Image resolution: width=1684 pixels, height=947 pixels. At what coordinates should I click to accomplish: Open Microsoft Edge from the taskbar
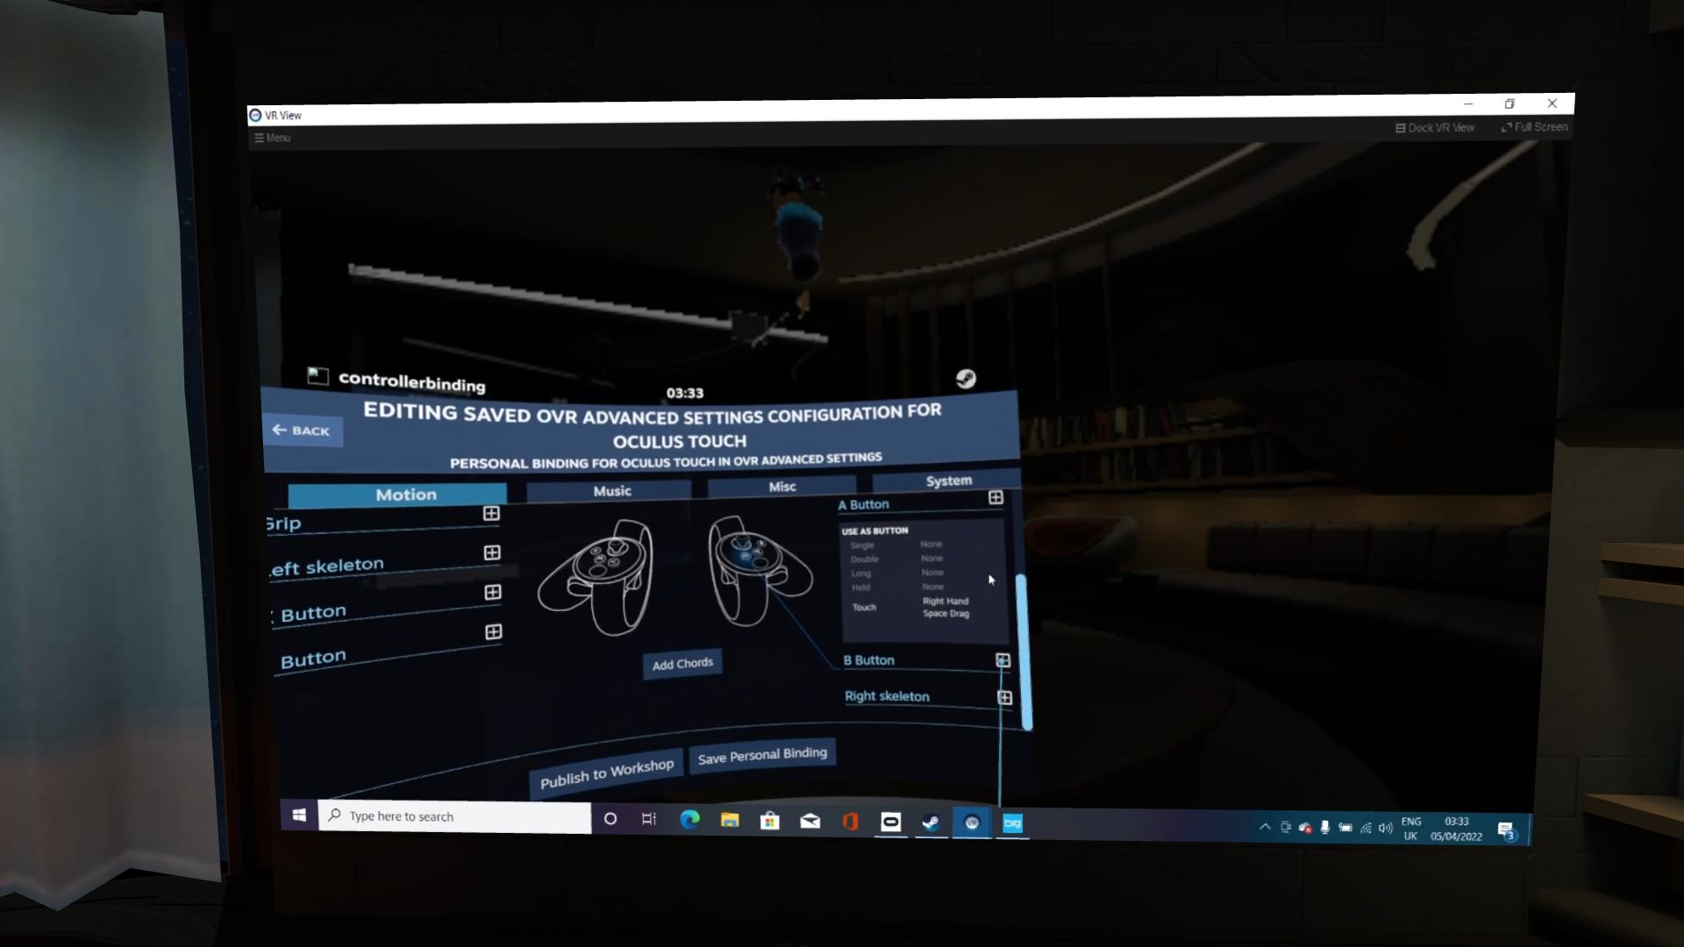coord(689,820)
